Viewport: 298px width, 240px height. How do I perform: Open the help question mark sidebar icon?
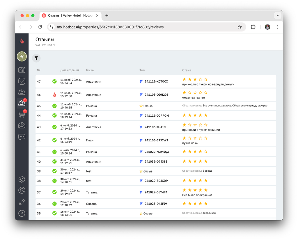click(22, 214)
